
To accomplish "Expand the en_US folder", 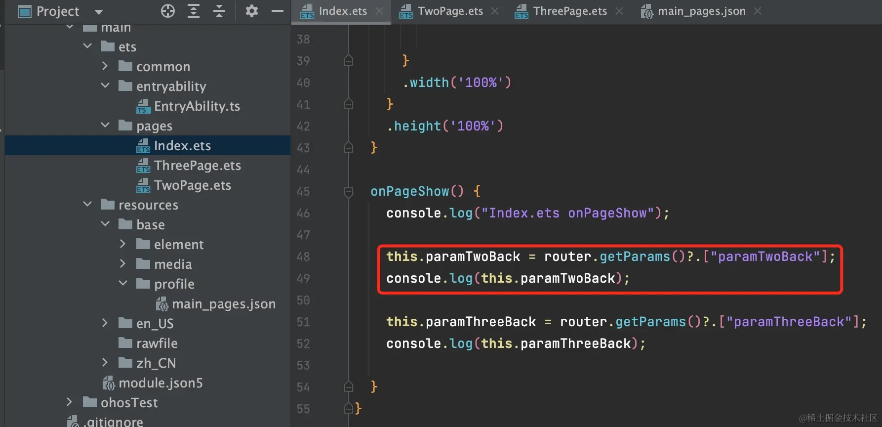I will click(x=105, y=323).
